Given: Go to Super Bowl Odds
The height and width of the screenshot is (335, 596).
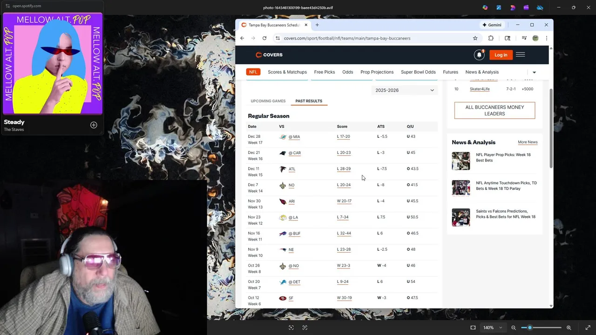Looking at the screenshot, I should [x=418, y=72].
